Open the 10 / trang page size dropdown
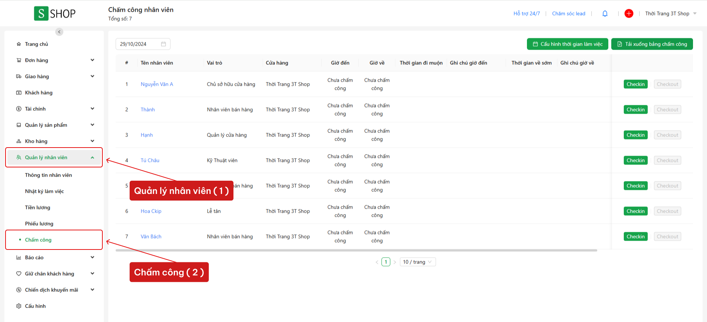 [x=418, y=262]
